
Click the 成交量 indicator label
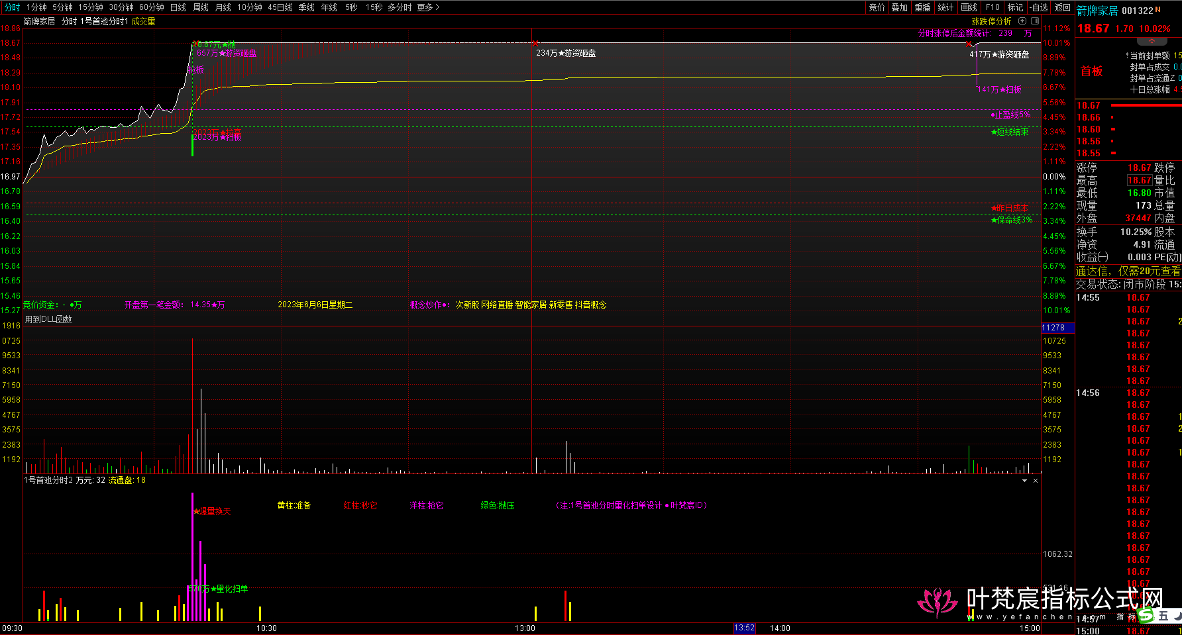(x=143, y=21)
